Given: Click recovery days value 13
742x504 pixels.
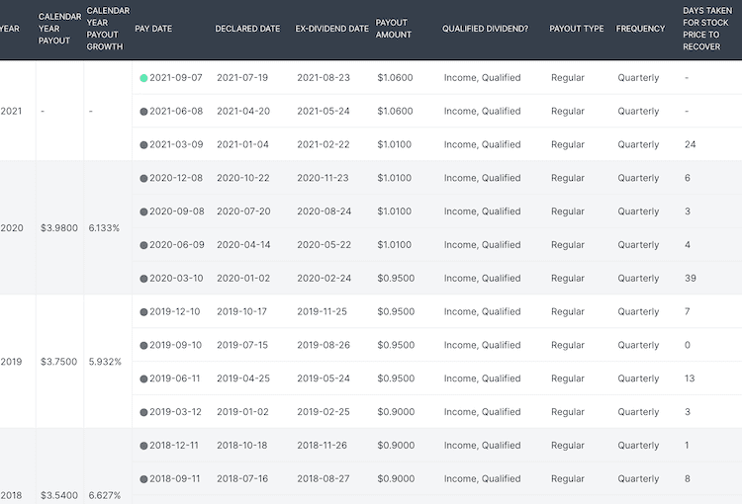Looking at the screenshot, I should 690,378.
